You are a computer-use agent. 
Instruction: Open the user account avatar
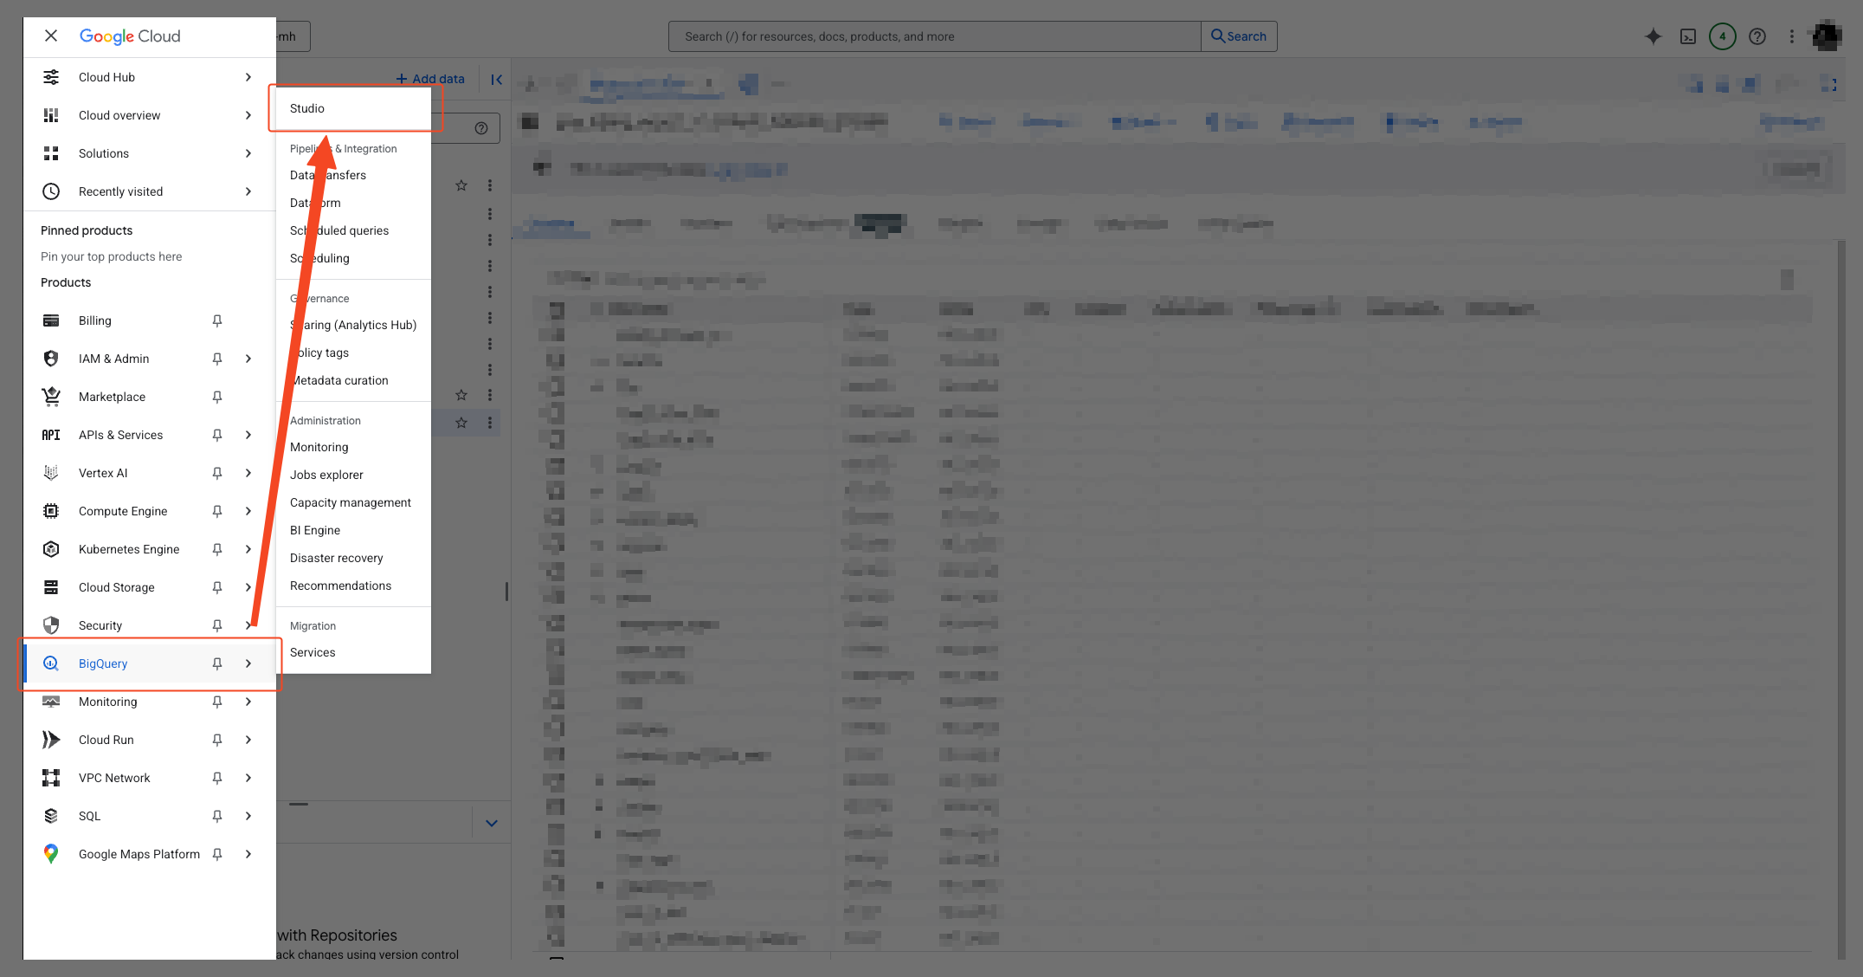pos(1828,36)
